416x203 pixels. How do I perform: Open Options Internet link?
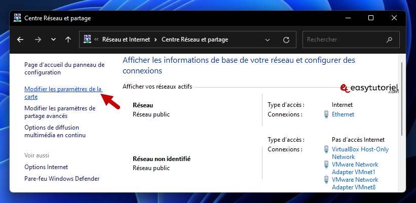click(46, 167)
